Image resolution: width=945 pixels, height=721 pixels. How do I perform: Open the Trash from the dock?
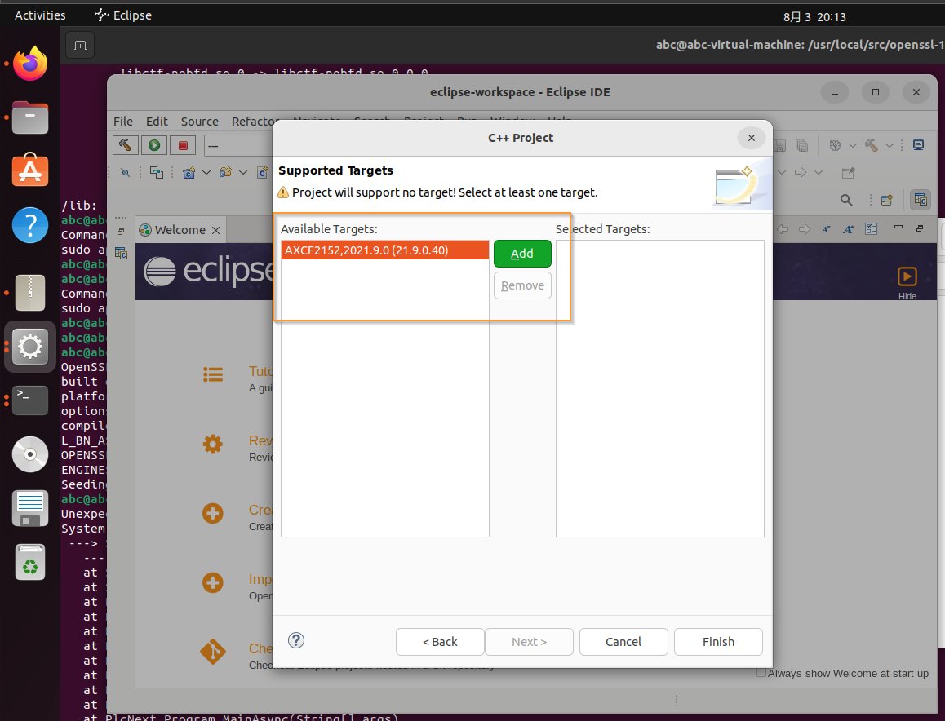[30, 562]
